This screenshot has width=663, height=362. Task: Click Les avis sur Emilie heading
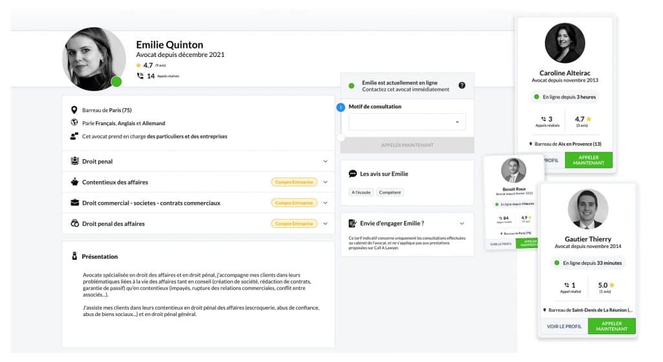click(x=384, y=174)
